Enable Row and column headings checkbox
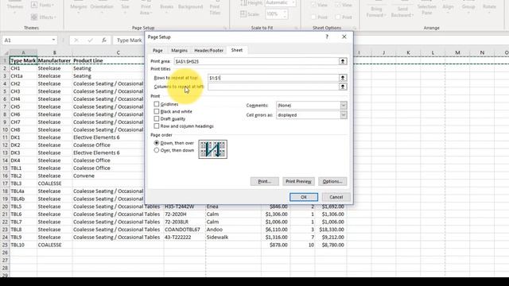This screenshot has width=509, height=286. pos(157,126)
